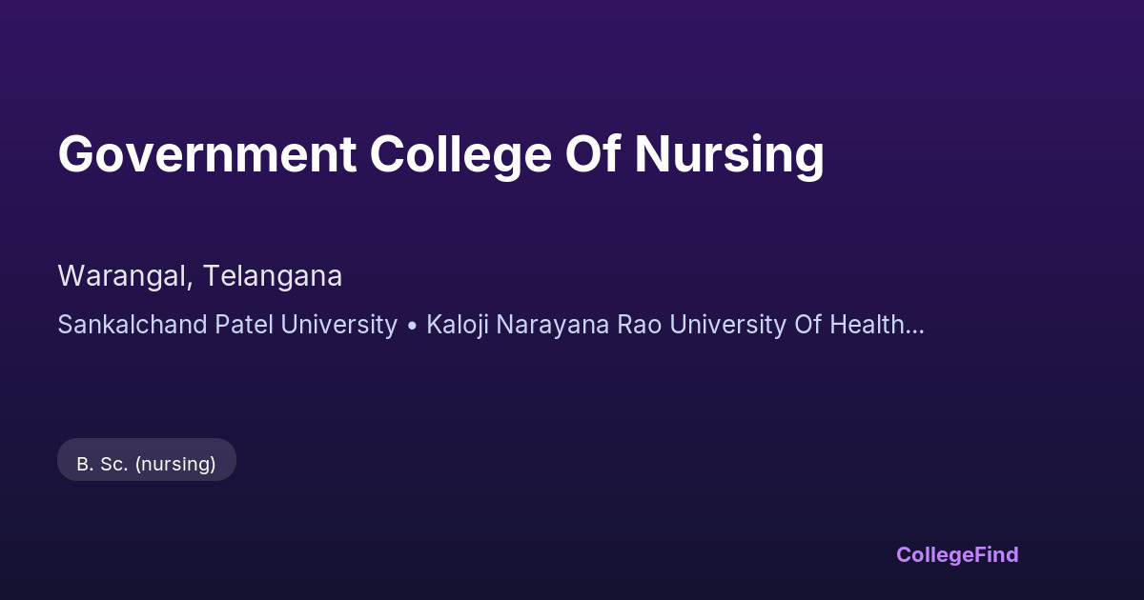Image resolution: width=1144 pixels, height=600 pixels.
Task: Click the bullet separator between the universities
Action: [412, 326]
